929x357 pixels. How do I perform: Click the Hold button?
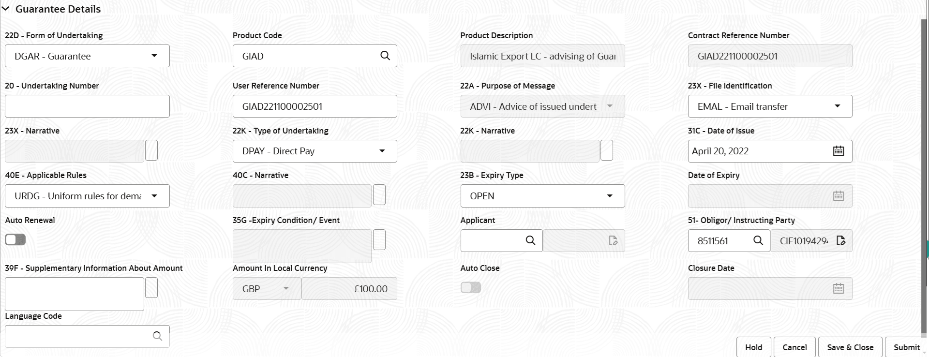tap(753, 347)
